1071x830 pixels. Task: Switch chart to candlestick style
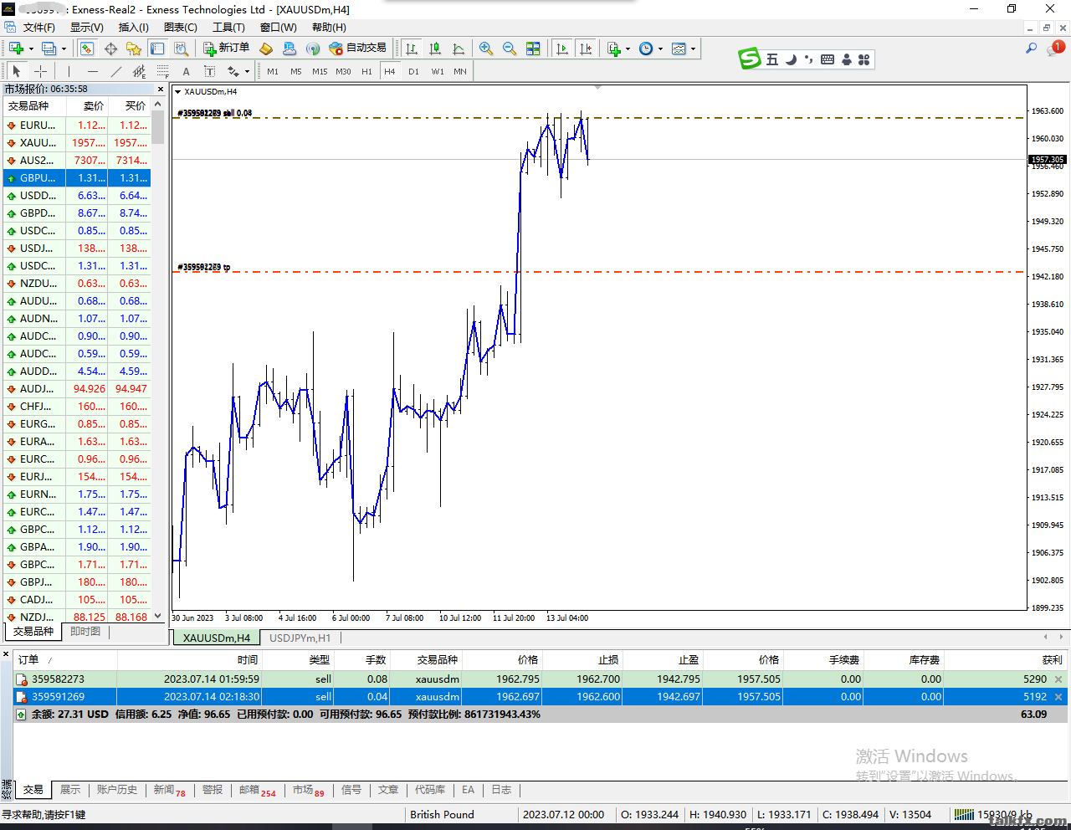coord(435,49)
